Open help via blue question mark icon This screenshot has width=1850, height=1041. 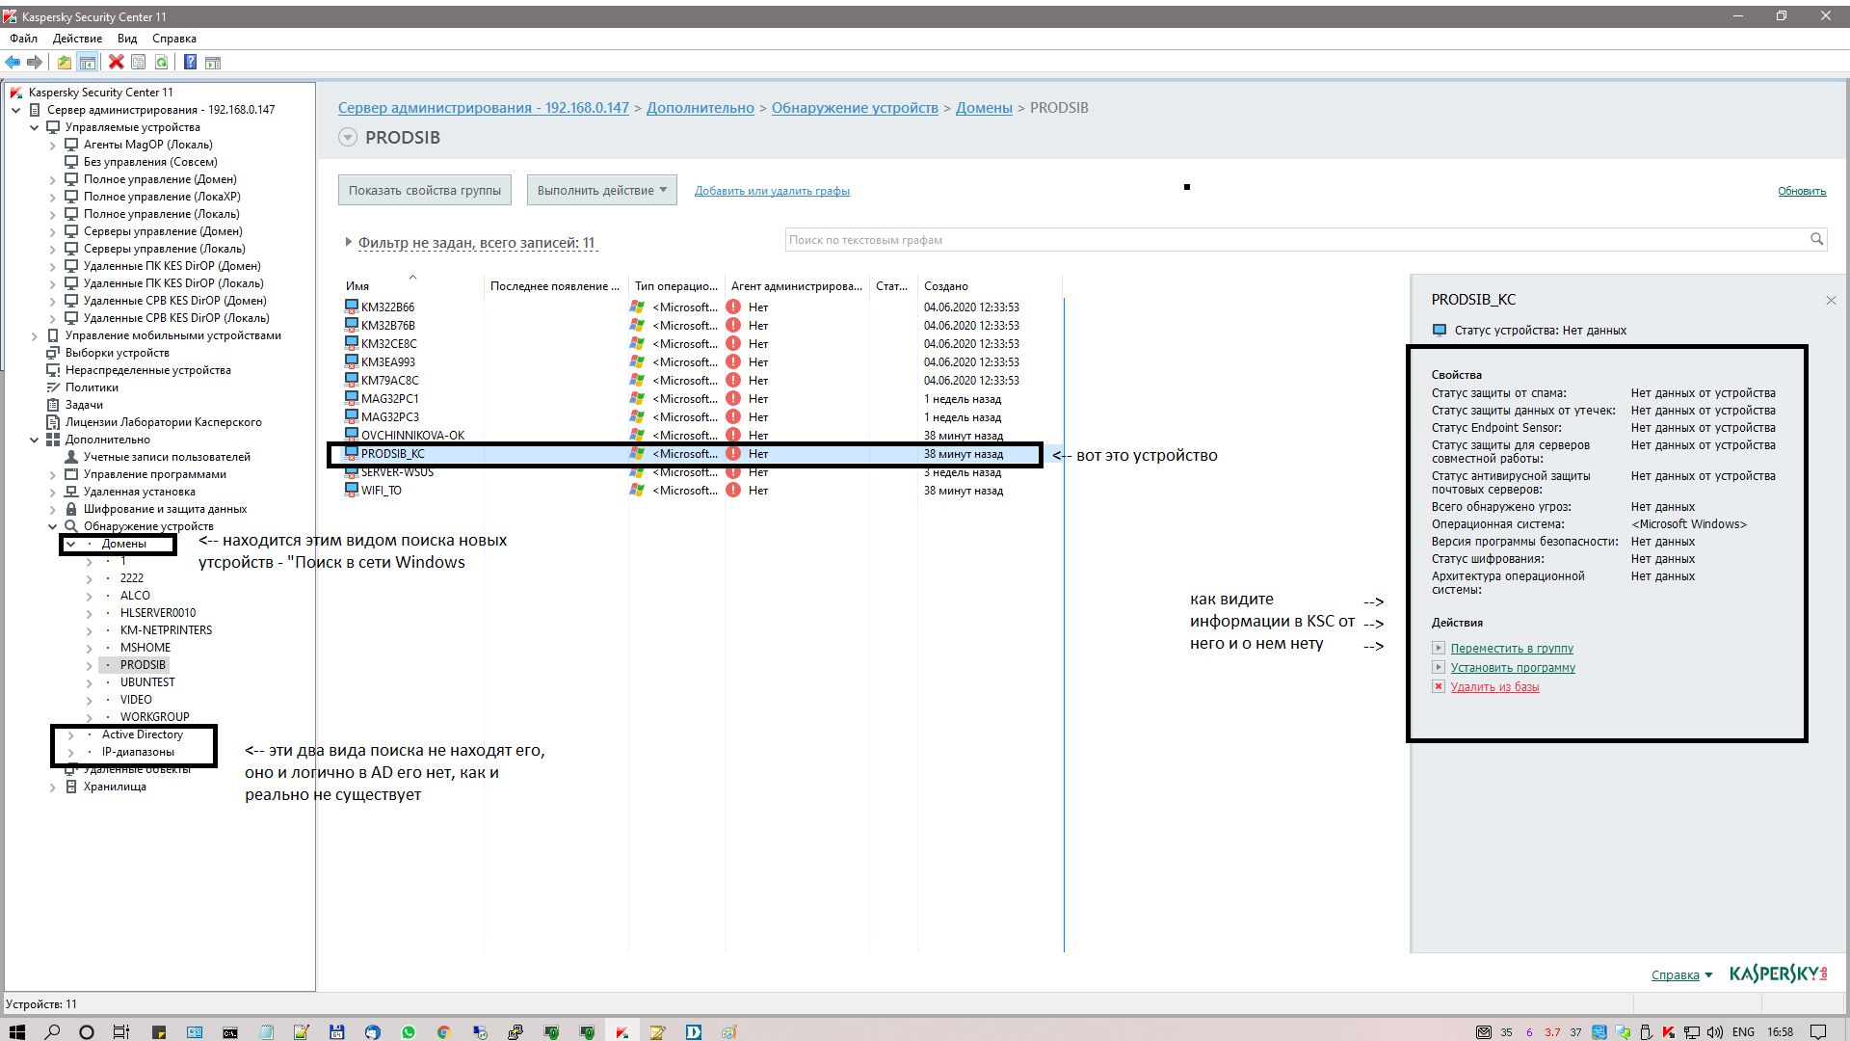pos(190,62)
